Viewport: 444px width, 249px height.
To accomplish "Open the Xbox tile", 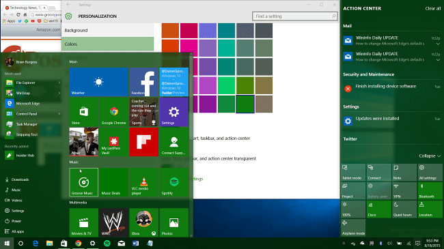I will 144,222.
